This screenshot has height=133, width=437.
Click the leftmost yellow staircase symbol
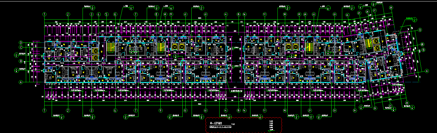[x=111, y=47]
